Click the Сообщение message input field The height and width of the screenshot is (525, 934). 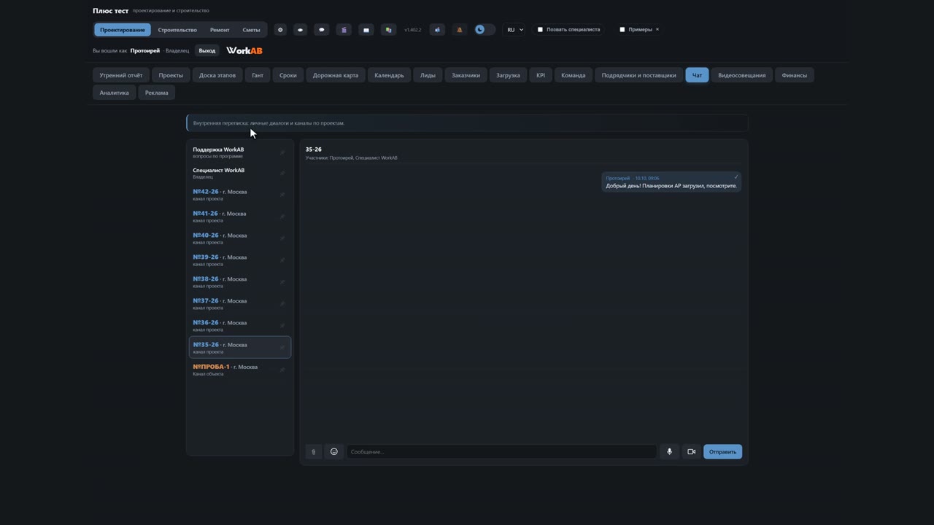pos(501,452)
